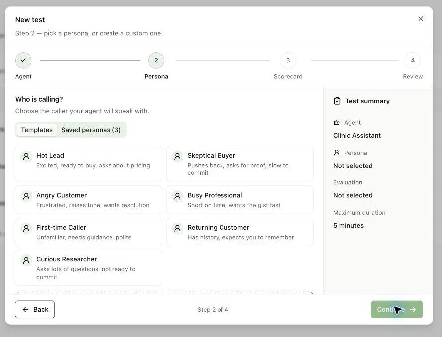442x337 pixels.
Task: Click the Angry Customer persona icon
Action: [26, 196]
